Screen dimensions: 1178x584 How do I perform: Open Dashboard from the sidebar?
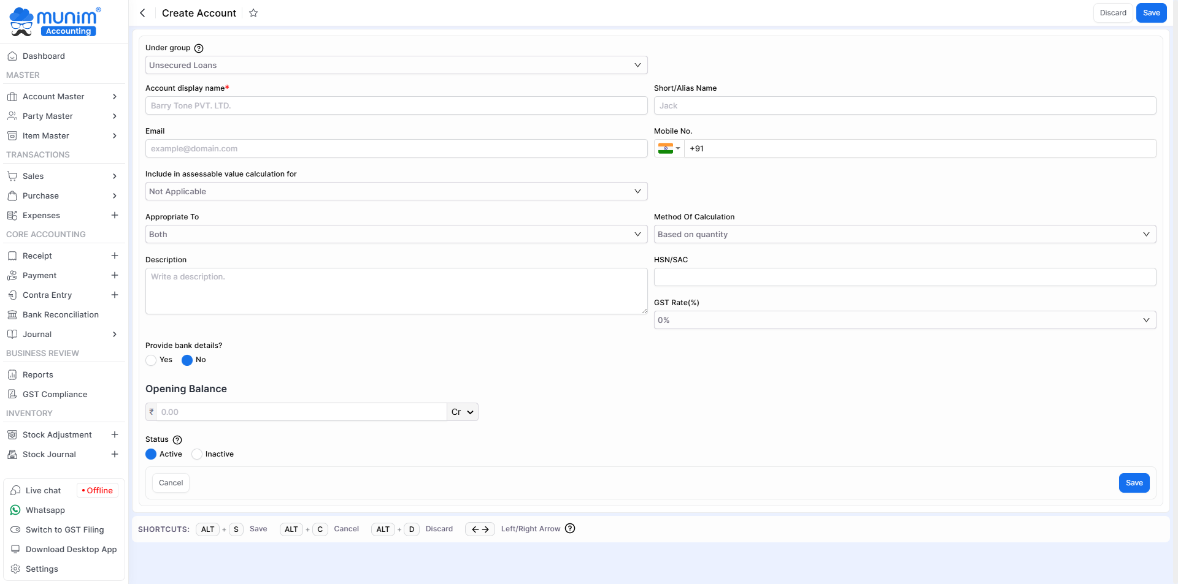[x=44, y=56]
